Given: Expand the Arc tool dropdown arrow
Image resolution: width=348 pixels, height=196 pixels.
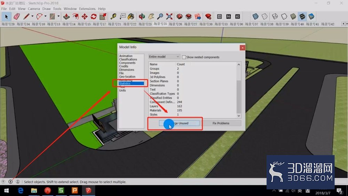Looking at the screenshot, I should (45, 16).
